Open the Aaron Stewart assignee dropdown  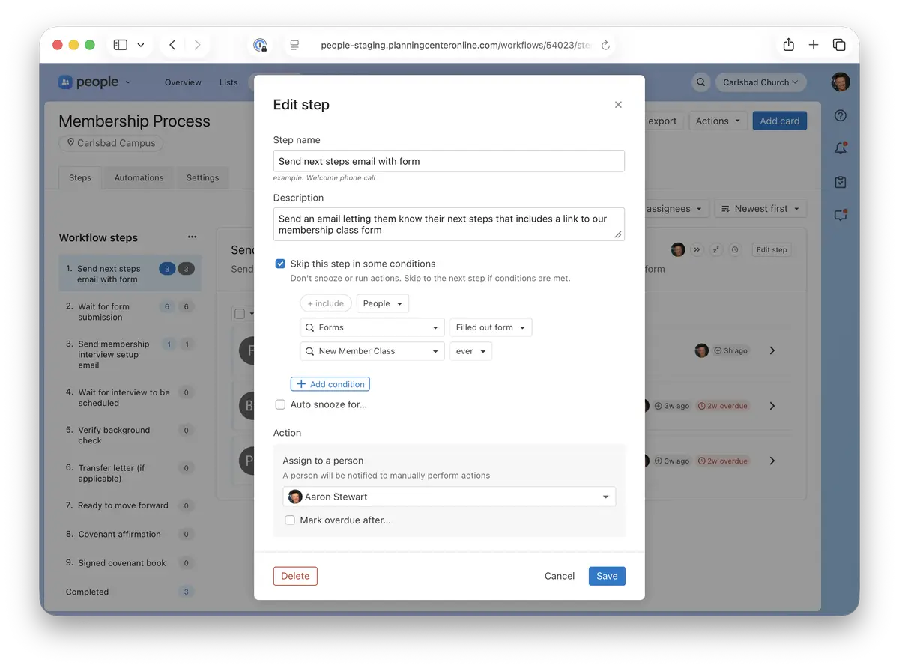[449, 497]
